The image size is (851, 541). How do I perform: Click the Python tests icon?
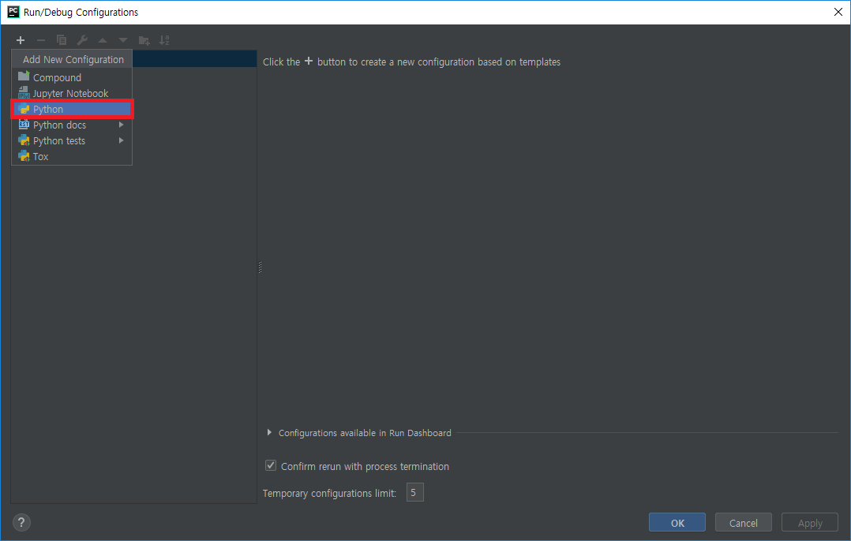click(x=24, y=140)
